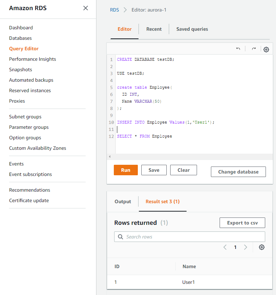Open the Saved queries tab
This screenshot has height=295, width=276.
click(192, 29)
